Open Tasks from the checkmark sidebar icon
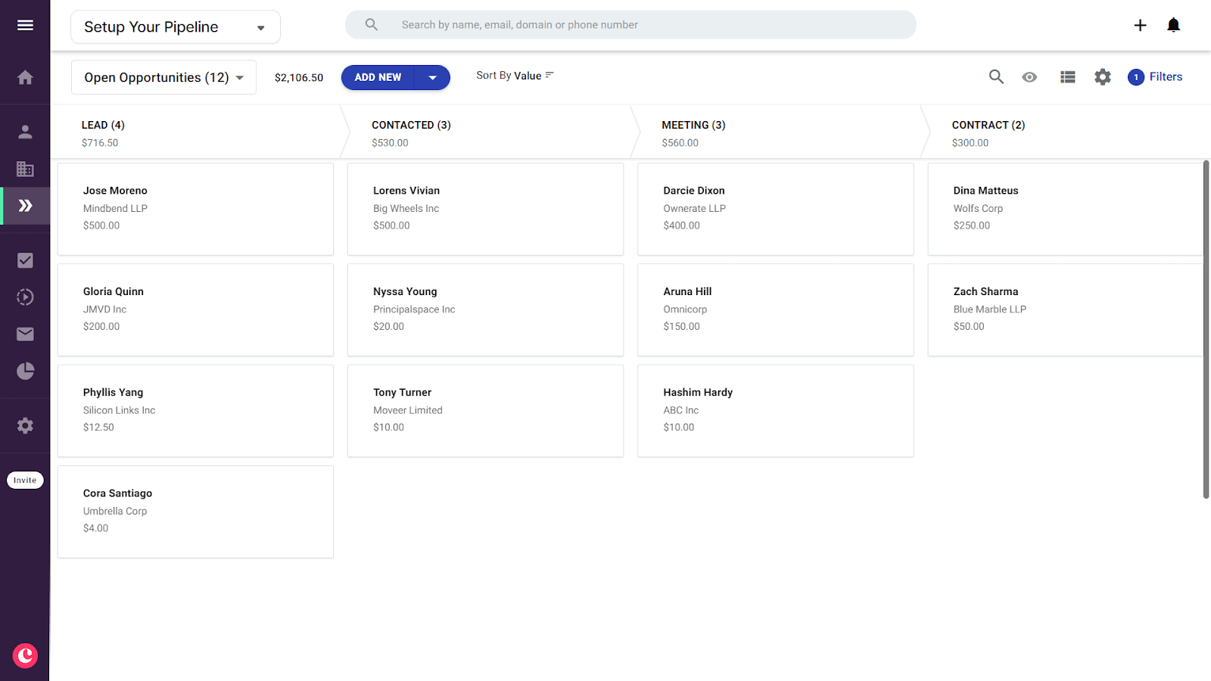Viewport: 1211px width, 681px height. click(x=25, y=260)
